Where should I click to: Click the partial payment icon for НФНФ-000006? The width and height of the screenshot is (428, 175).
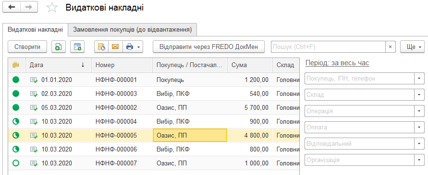pos(16,149)
